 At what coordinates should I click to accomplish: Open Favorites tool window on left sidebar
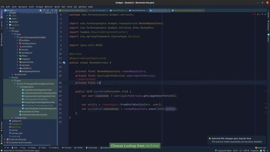pos(2,127)
